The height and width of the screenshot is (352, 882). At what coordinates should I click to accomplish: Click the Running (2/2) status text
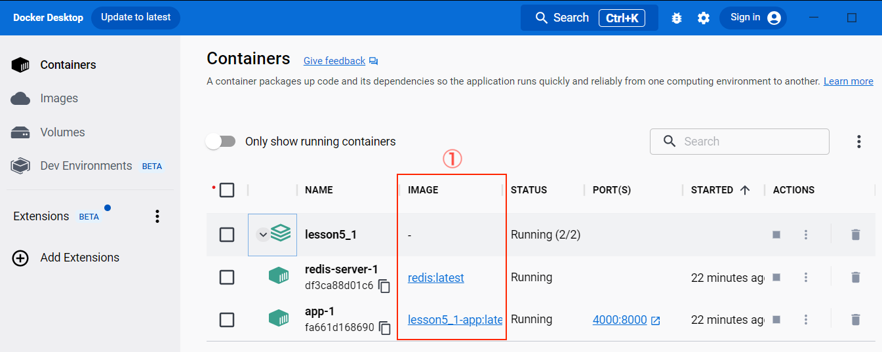[546, 235]
